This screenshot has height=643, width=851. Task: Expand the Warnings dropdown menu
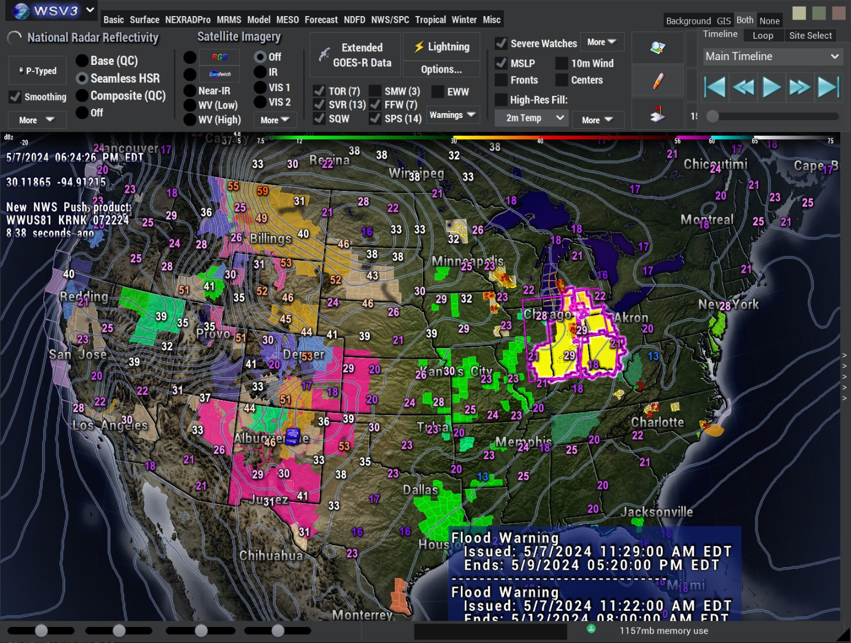[452, 115]
